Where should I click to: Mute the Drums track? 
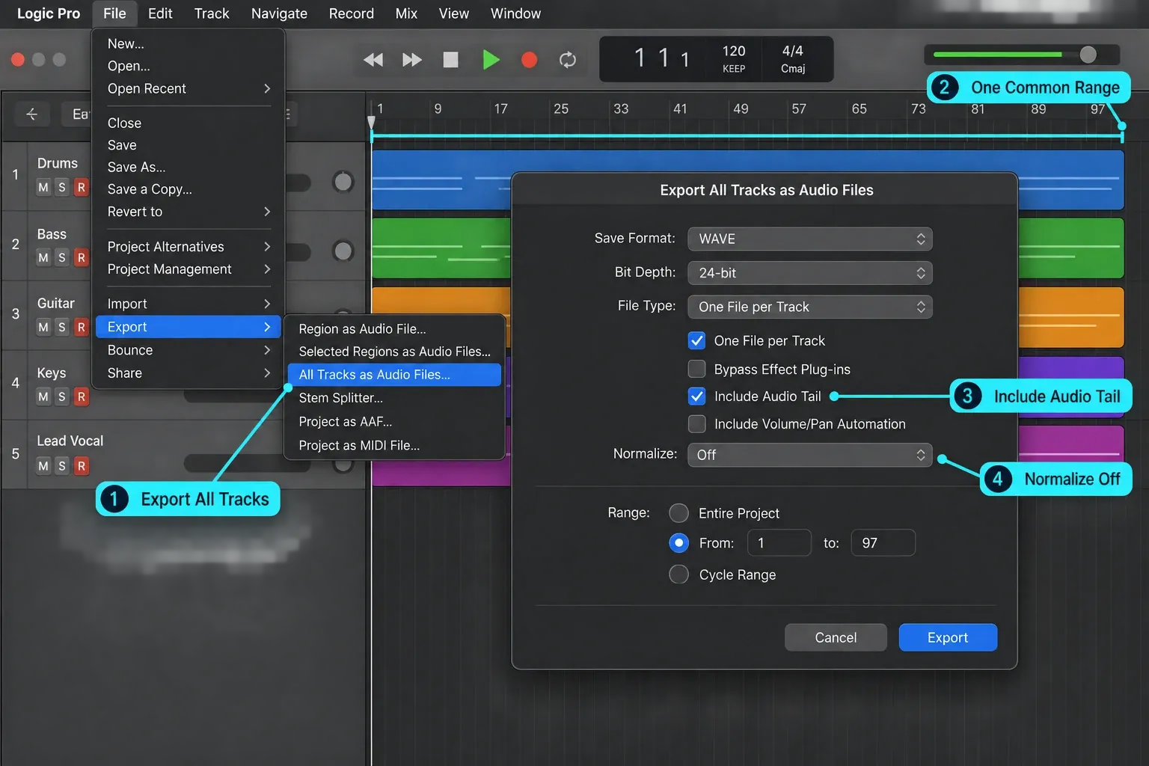tap(43, 187)
